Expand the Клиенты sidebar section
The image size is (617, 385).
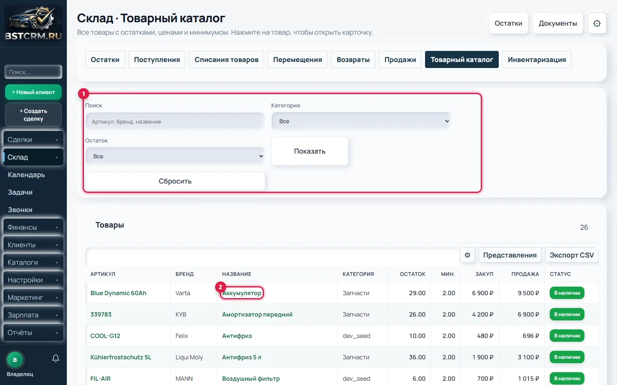click(x=33, y=245)
